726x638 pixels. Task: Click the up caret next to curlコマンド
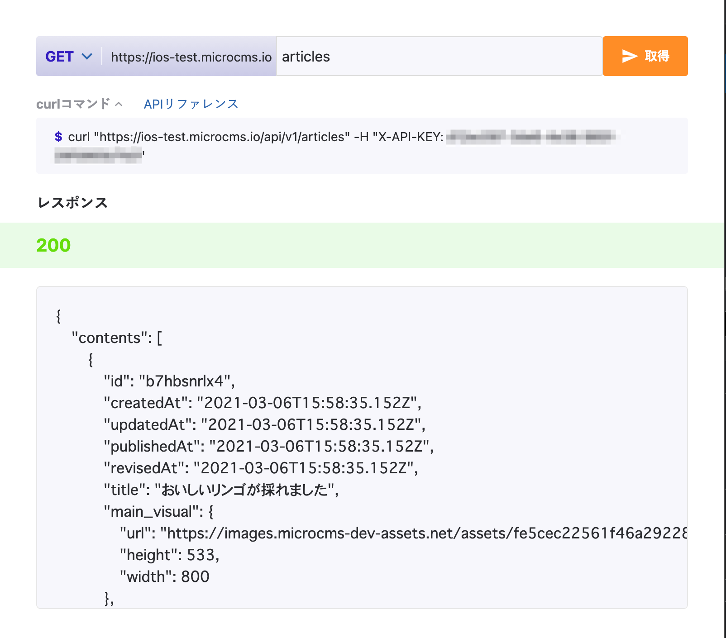119,104
